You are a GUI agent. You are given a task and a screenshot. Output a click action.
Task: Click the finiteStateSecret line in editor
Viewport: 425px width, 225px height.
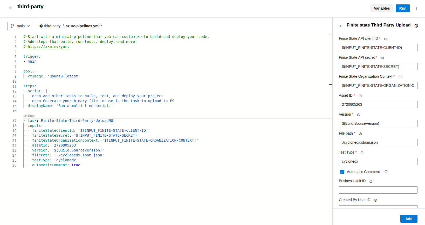tap(86, 135)
